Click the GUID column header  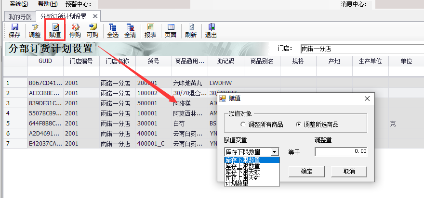tap(45, 61)
